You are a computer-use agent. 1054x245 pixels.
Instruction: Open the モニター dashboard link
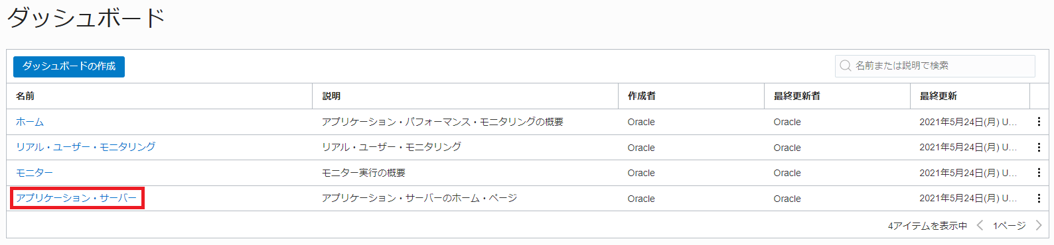pos(35,173)
